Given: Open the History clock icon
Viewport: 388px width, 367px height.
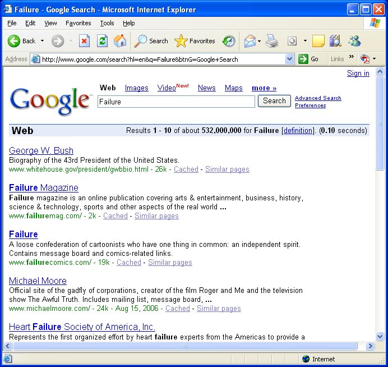Looking at the screenshot, I should (229, 41).
